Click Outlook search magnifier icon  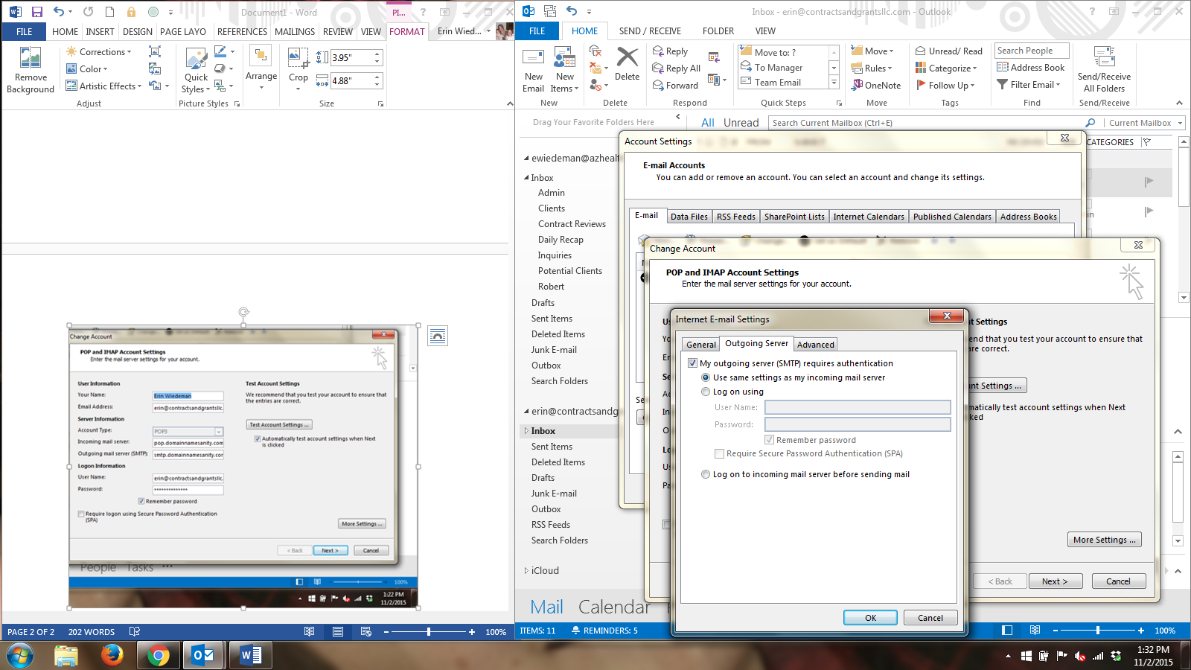(x=1091, y=123)
